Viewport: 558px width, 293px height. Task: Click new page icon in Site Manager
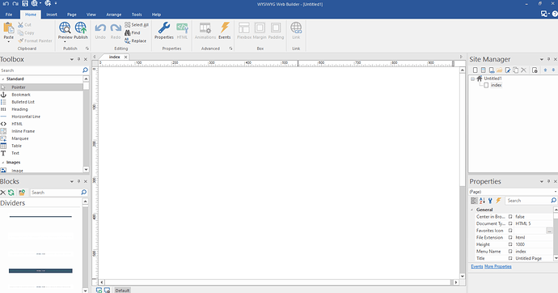[475, 70]
